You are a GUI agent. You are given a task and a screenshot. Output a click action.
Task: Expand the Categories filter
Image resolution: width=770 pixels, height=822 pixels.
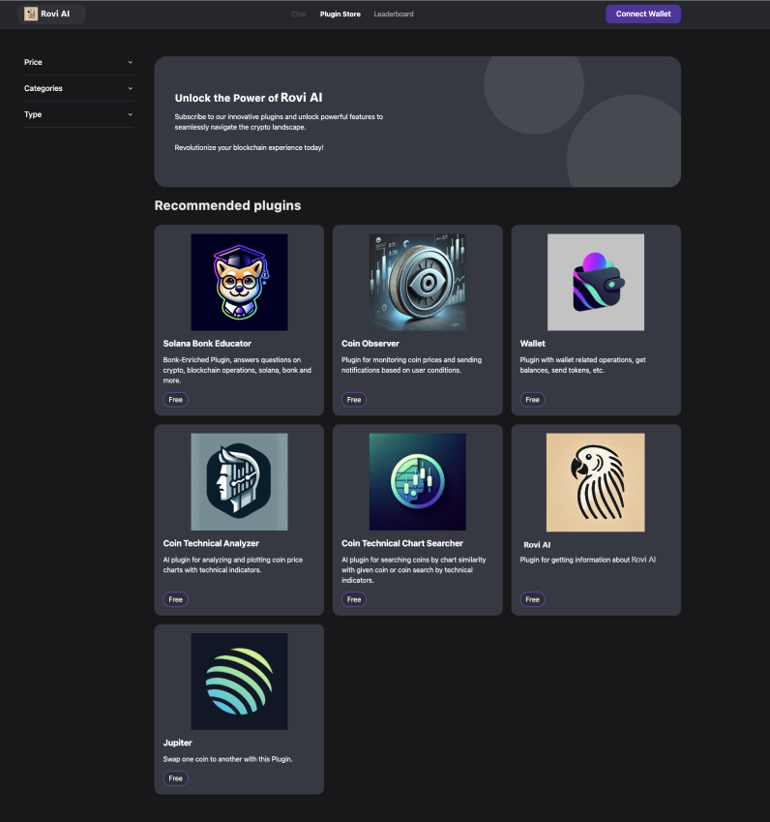tap(78, 88)
